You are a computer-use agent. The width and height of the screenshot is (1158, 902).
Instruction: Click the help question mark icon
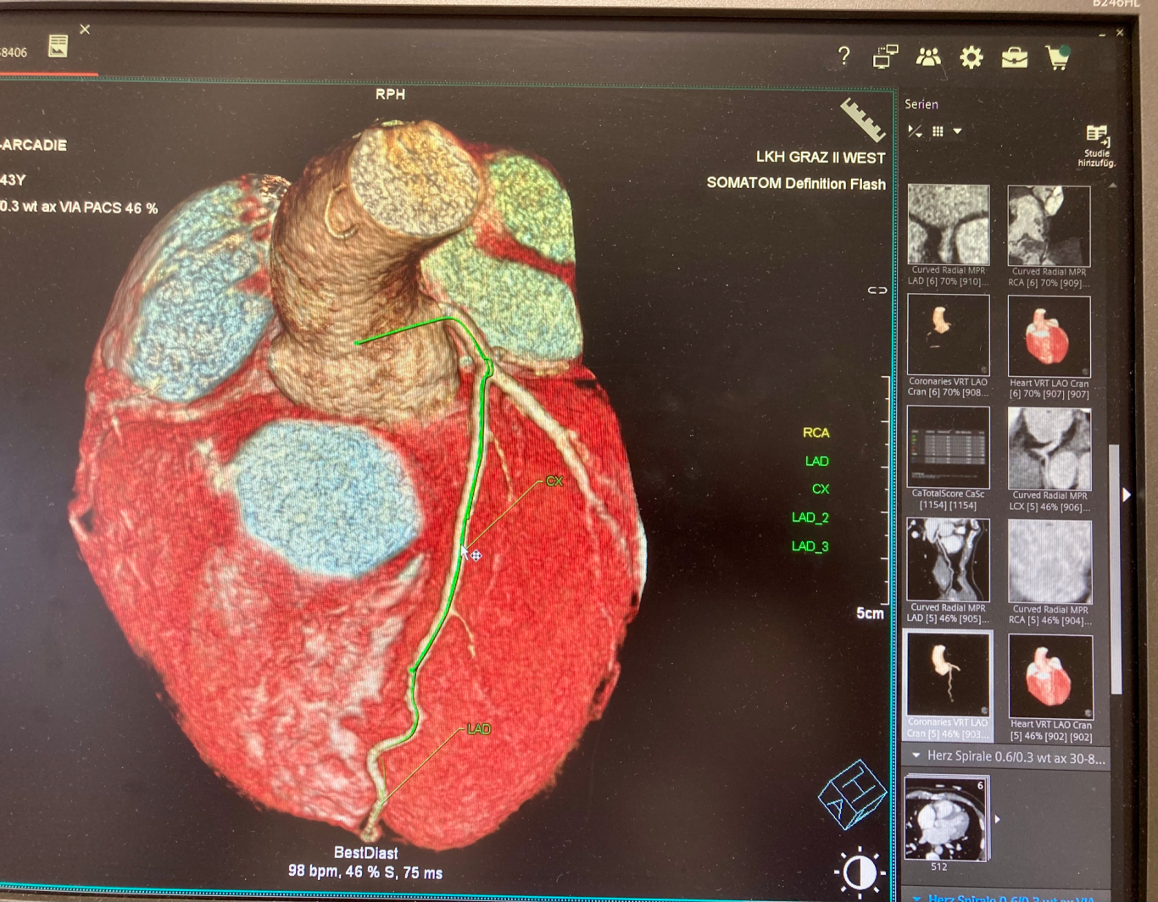click(x=843, y=56)
